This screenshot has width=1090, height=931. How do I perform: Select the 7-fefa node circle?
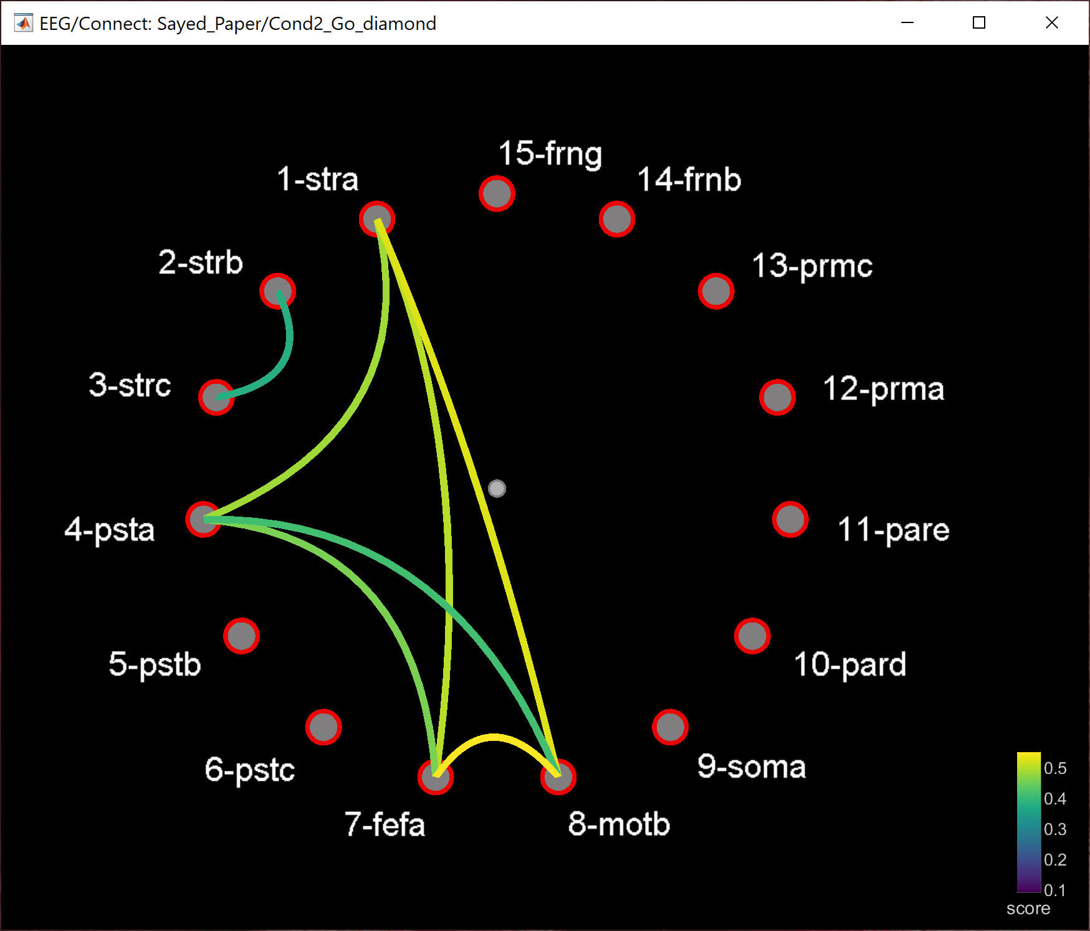coord(435,777)
